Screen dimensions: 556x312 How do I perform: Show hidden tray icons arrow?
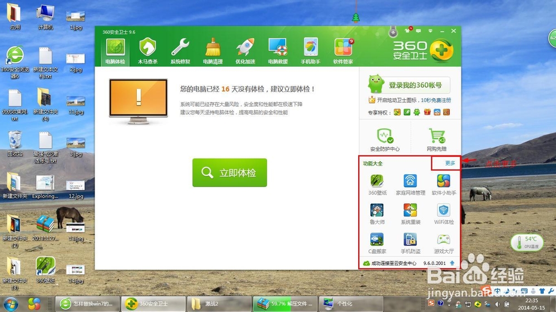pos(449,304)
